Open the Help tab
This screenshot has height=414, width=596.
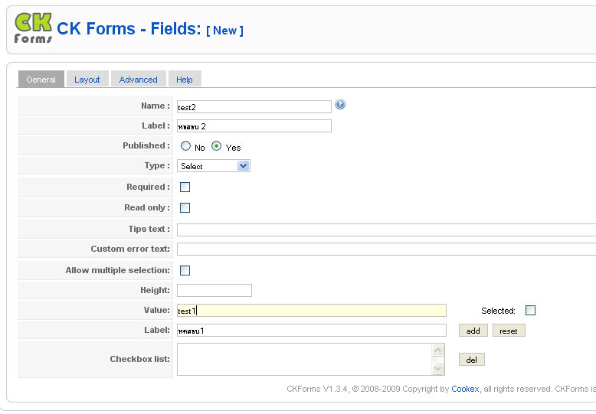pos(185,80)
